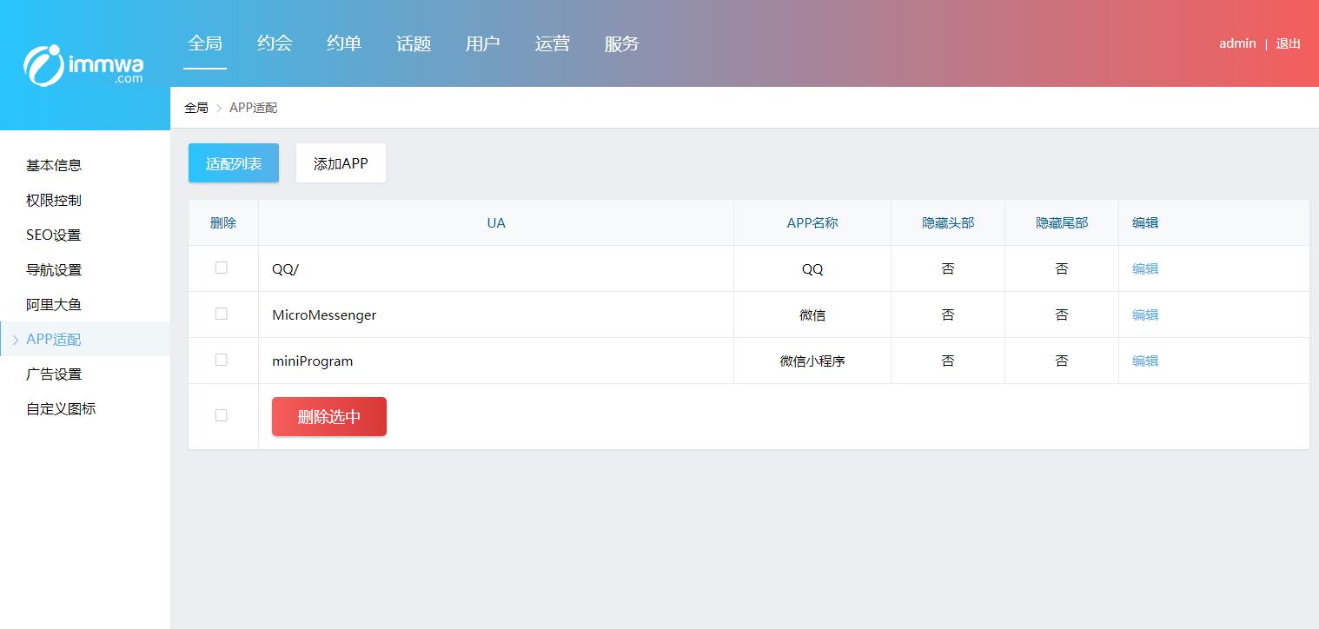Screen dimensions: 1319x629
Task: Click the 全局 breadcrumb link
Action: tap(196, 108)
